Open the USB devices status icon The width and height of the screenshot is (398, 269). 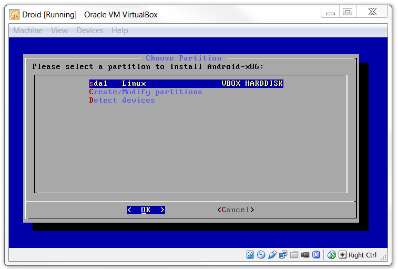pos(272,254)
